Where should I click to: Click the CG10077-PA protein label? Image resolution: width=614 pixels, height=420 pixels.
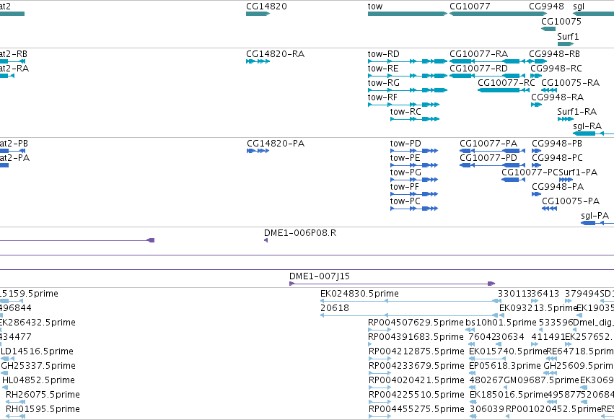pyautogui.click(x=488, y=144)
